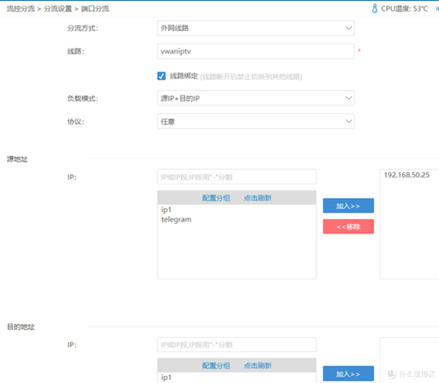Go to 分流设置 in the breadcrumb
The height and width of the screenshot is (383, 439).
[x=58, y=9]
